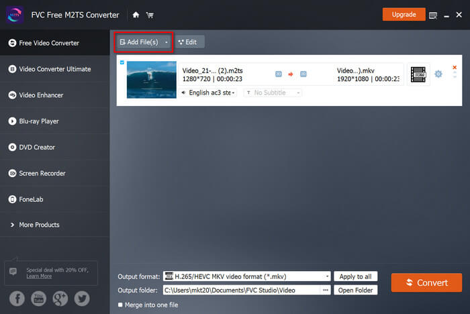
Task: Click the Open Folder button
Action: (x=355, y=290)
